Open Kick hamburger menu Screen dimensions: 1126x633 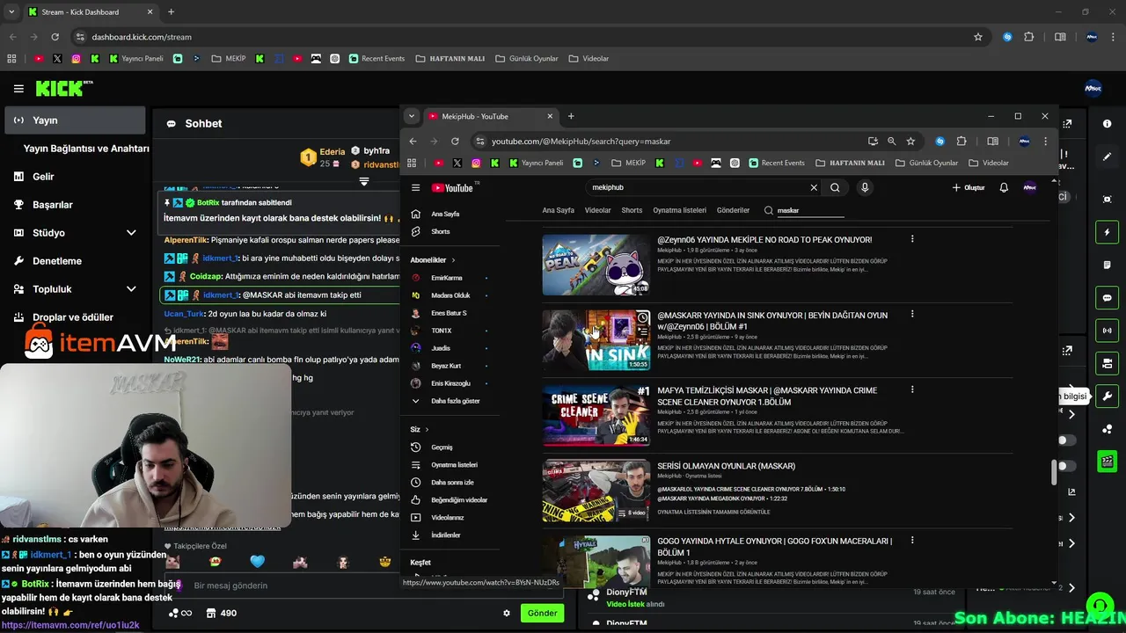click(x=18, y=88)
